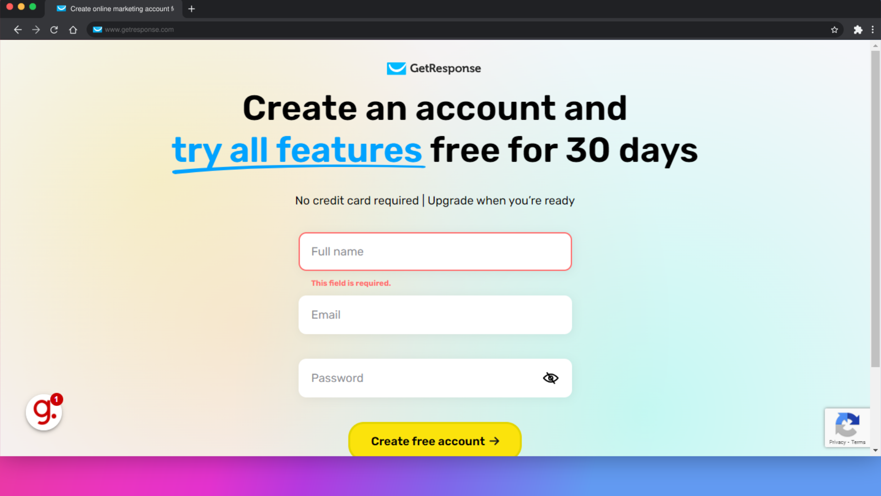Click the browser address bar URL
881x496 pixels.
coord(139,29)
